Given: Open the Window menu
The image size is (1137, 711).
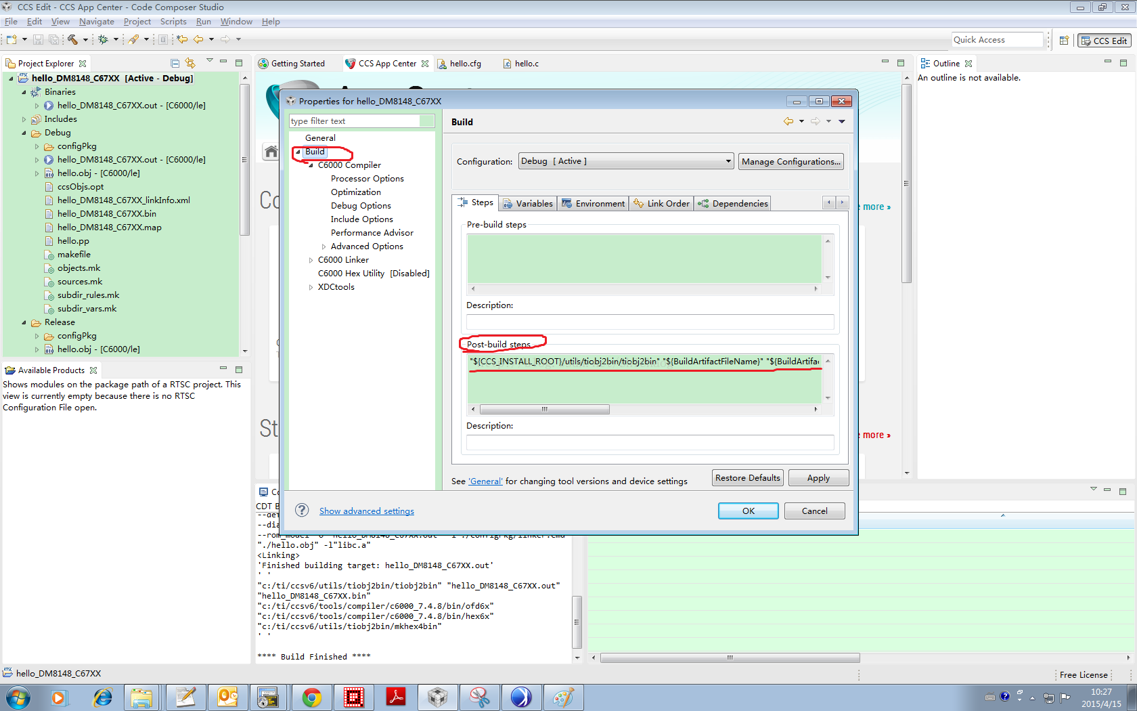Looking at the screenshot, I should [236, 22].
